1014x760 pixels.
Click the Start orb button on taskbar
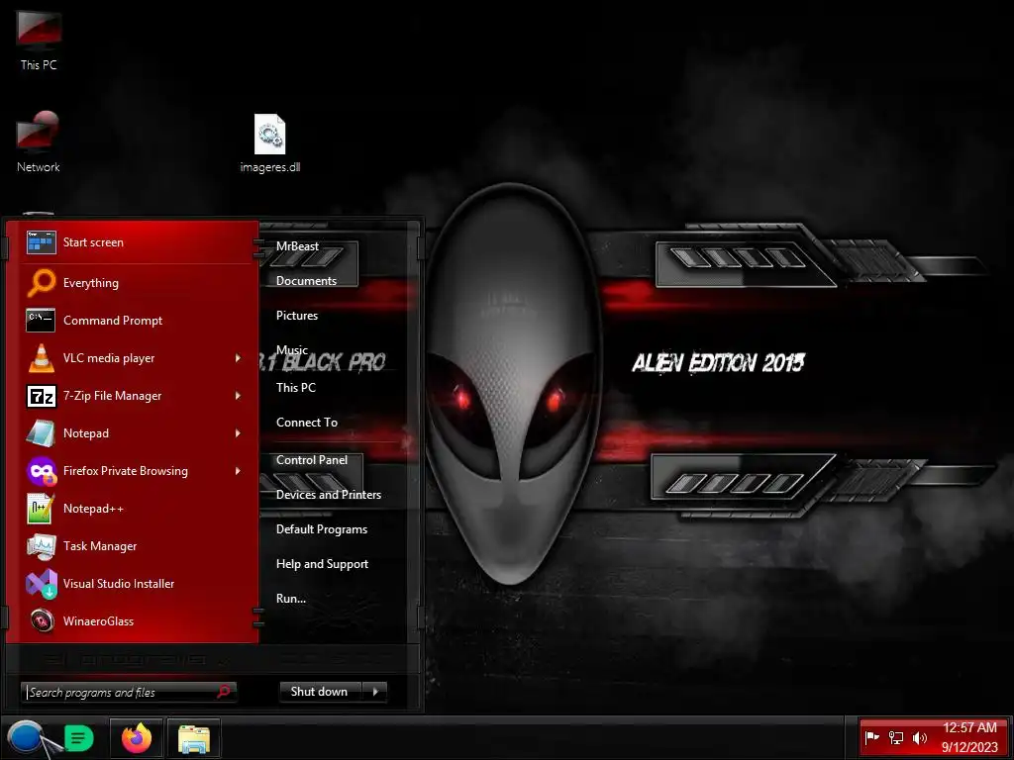pos(26,737)
